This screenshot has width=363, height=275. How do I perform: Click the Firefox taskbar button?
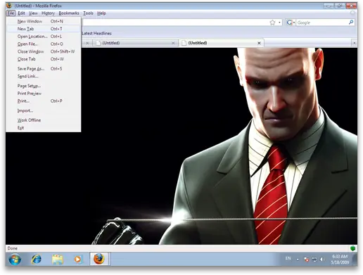[99, 259]
